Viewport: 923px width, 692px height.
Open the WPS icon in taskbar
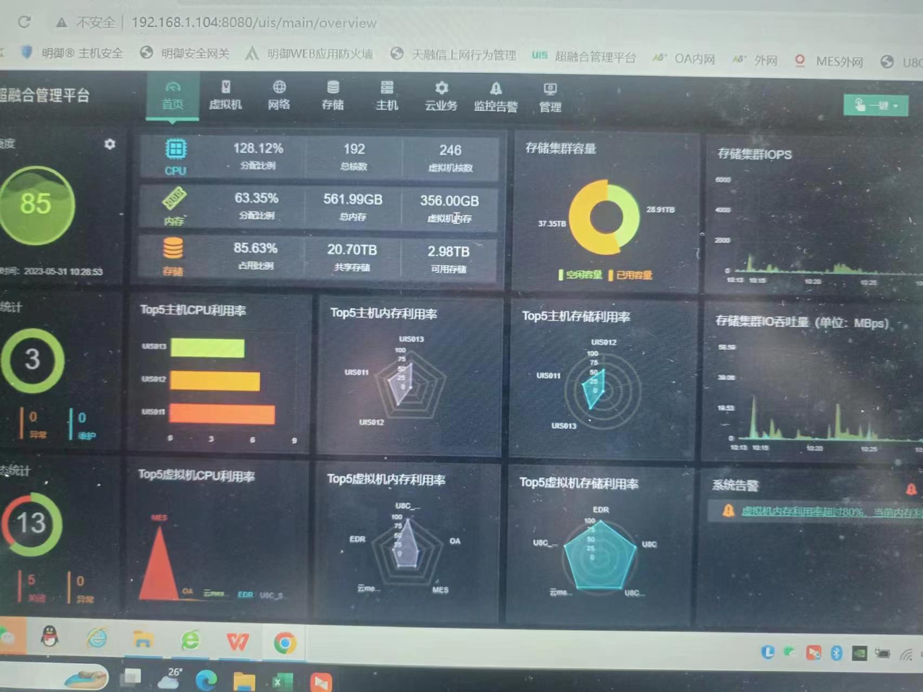click(x=237, y=642)
